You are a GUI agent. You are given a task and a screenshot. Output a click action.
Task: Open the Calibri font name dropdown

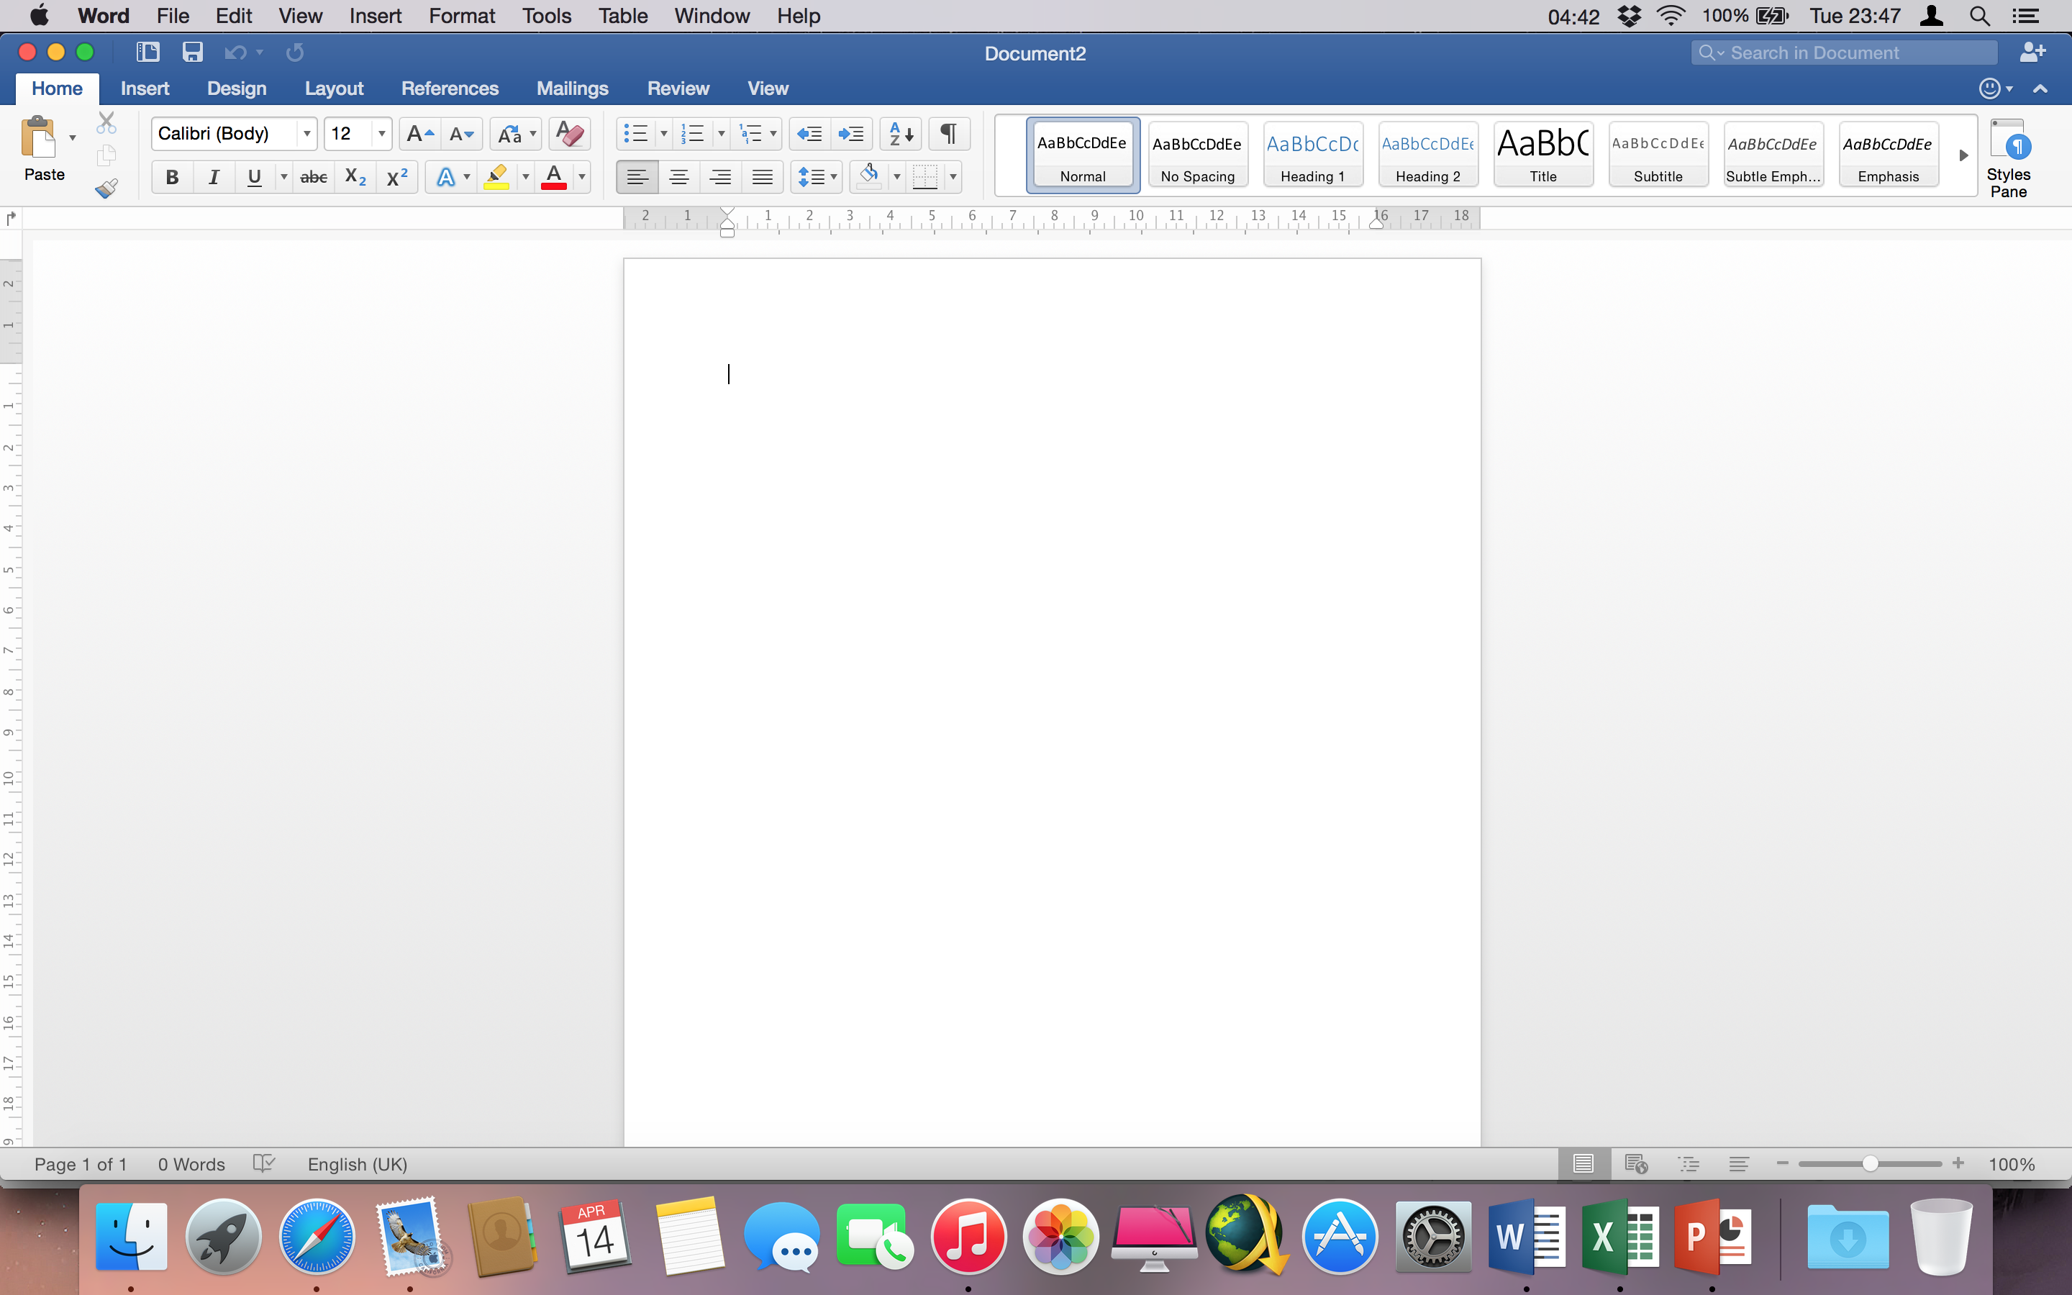[306, 134]
